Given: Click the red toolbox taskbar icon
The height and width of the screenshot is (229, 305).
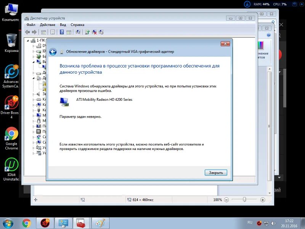Looking at the screenshot, I should coord(82,223).
